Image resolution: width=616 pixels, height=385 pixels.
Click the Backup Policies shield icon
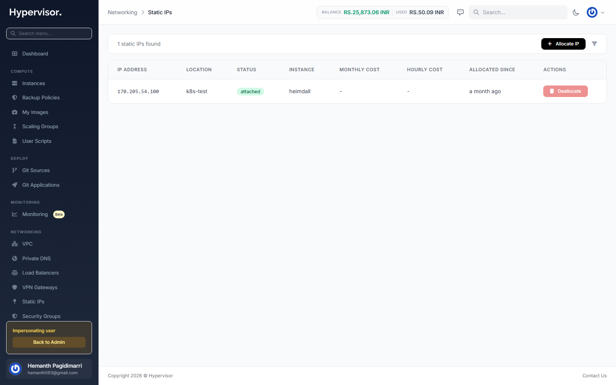[x=15, y=97]
